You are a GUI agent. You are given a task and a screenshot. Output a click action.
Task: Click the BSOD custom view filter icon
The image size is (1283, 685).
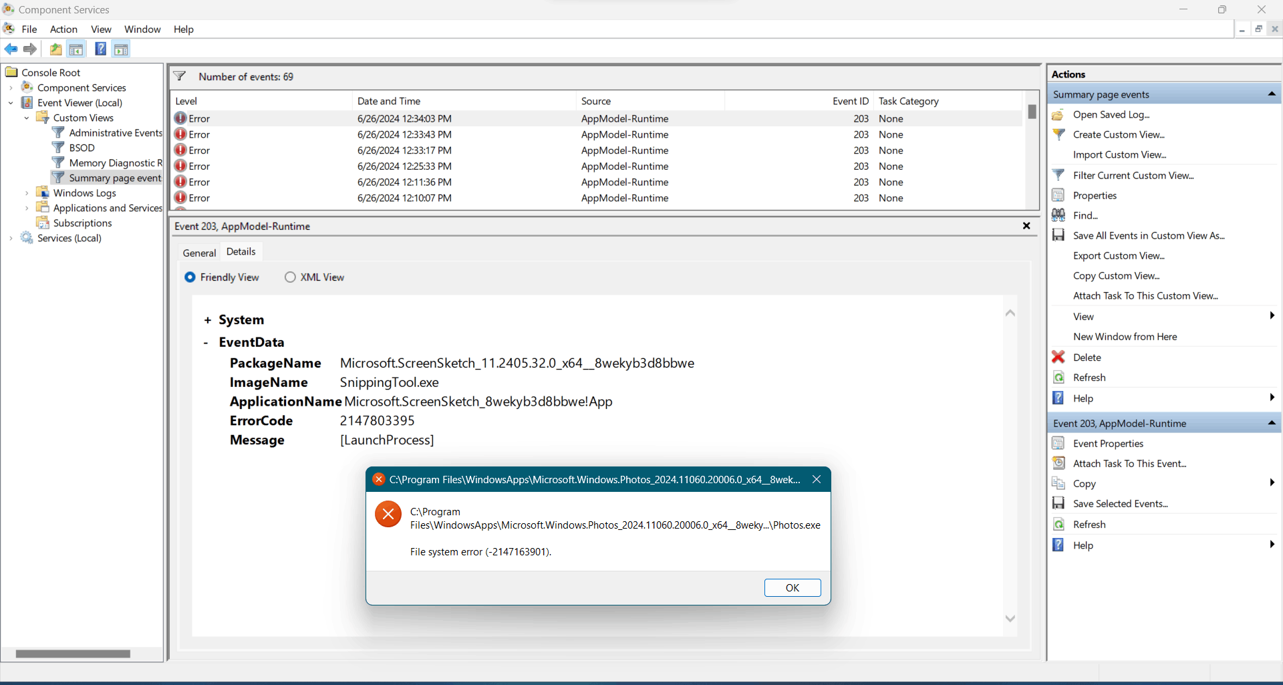click(59, 148)
